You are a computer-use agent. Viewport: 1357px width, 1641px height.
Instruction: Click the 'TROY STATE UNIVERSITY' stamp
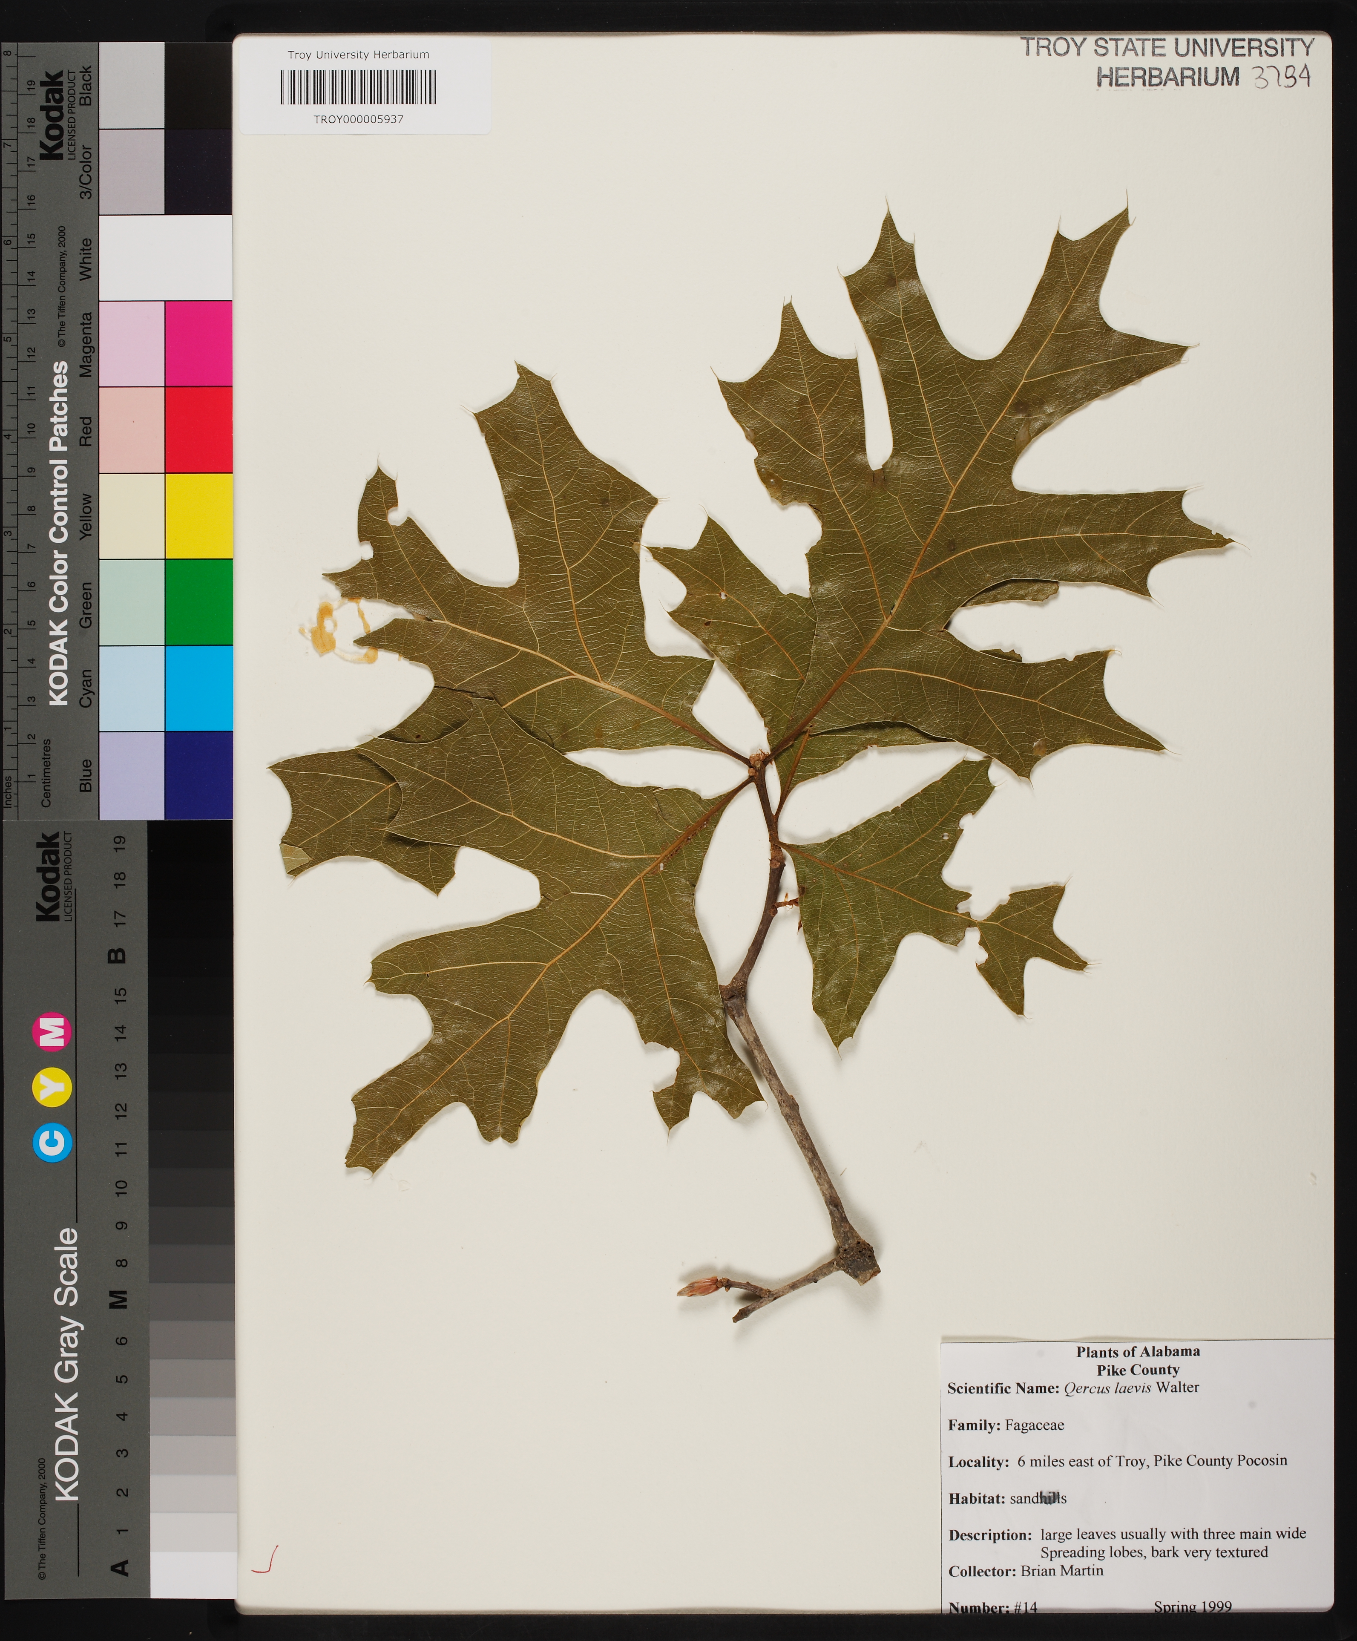tap(1167, 48)
